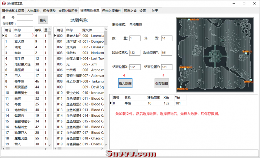Select monster row 牛怪
The height and width of the screenshot is (158, 260).
(25, 36)
